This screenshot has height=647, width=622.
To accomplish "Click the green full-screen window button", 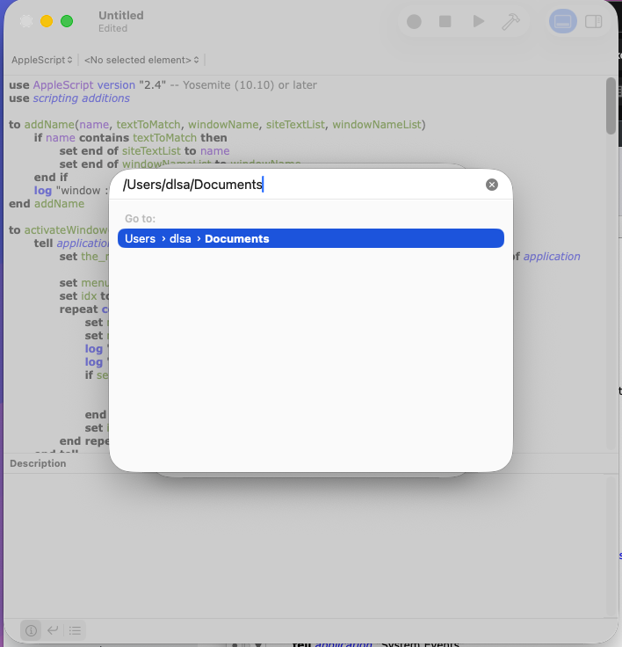I will [67, 21].
